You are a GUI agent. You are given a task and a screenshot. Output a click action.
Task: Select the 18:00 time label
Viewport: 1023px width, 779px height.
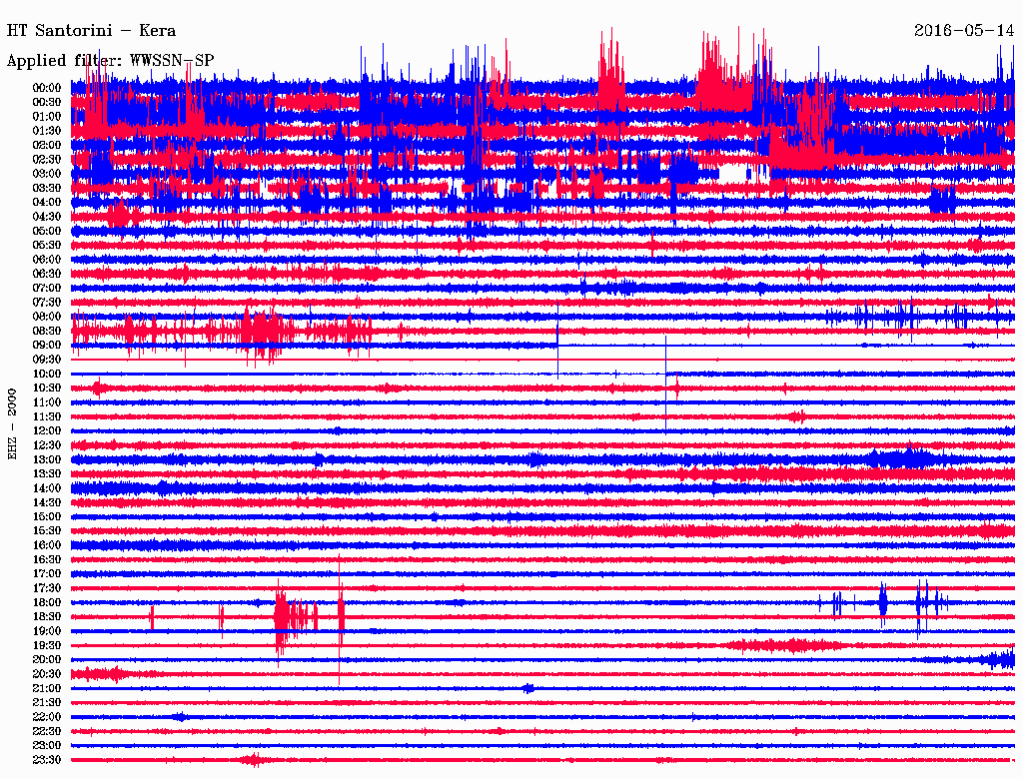(x=47, y=603)
